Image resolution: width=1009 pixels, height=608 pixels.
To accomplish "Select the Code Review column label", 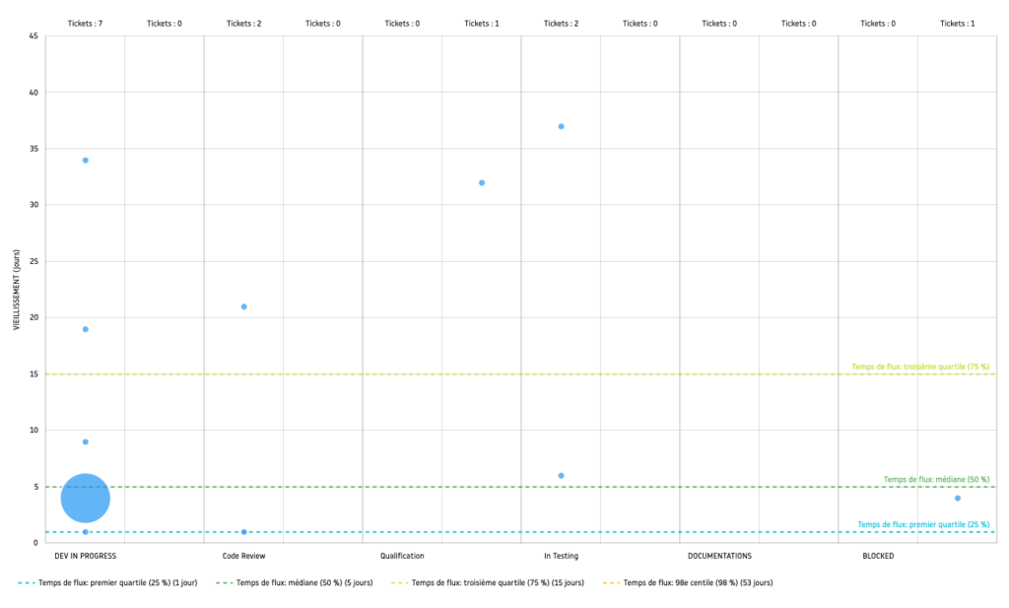I will 244,556.
